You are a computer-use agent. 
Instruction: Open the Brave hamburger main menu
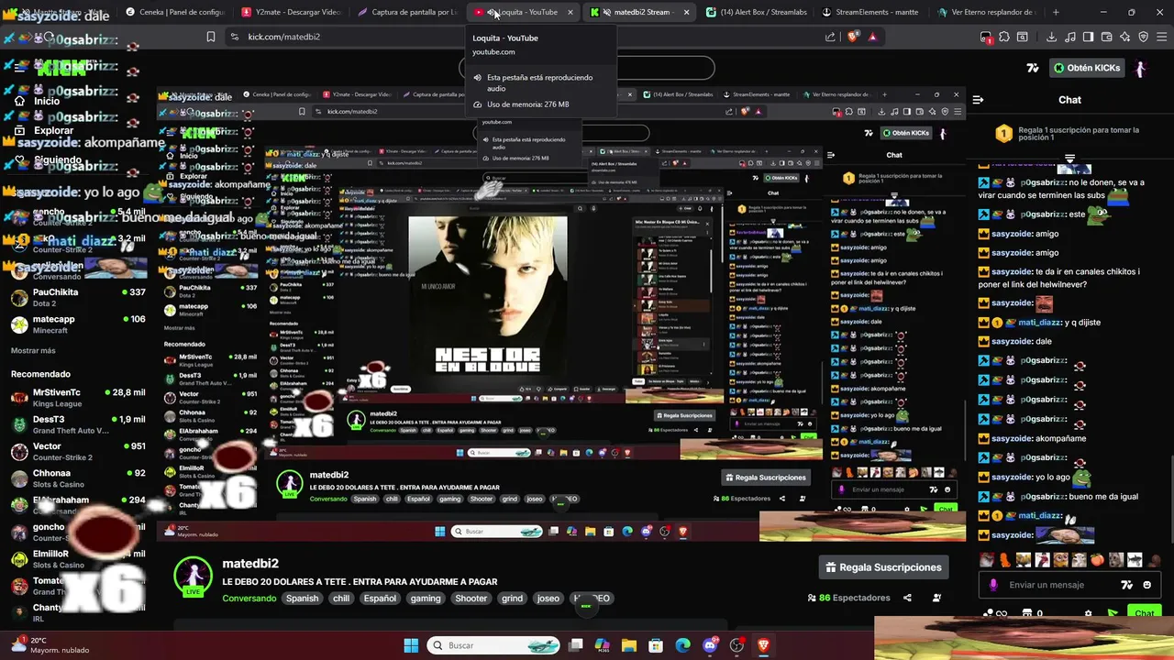(x=1161, y=37)
